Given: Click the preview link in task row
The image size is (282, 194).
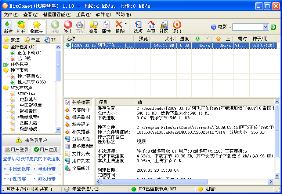Looking at the screenshot, I should [129, 45].
